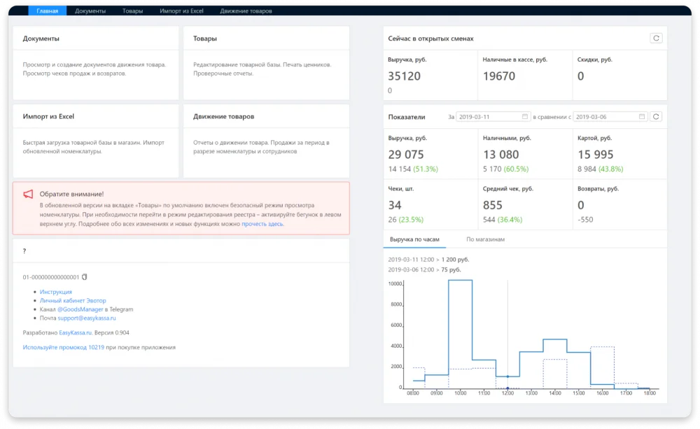Open calendar icon of 2019-03-11 date field
The width and height of the screenshot is (700, 429).
pyautogui.click(x=525, y=117)
